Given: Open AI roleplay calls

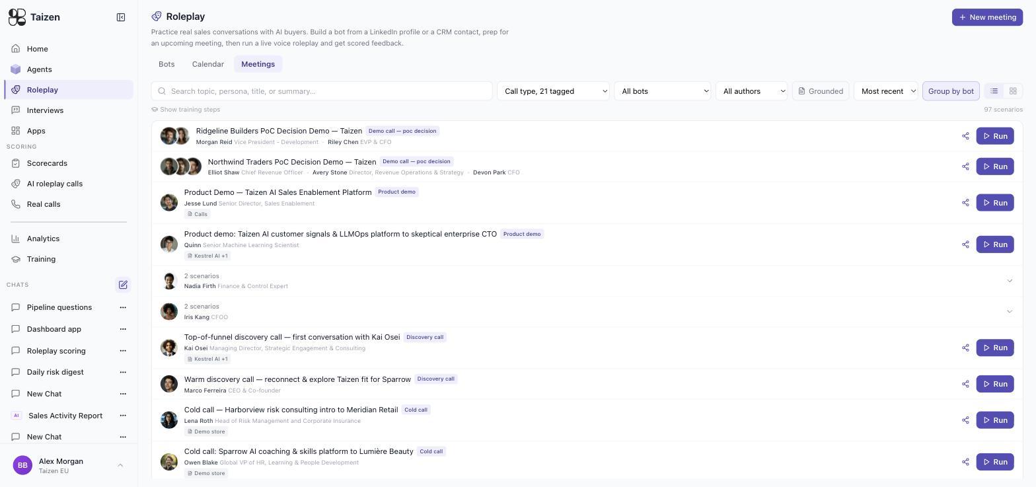Looking at the screenshot, I should (x=69, y=184).
